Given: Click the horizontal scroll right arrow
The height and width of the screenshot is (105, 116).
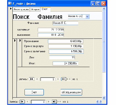Looking at the screenshot, I should [x=101, y=102].
